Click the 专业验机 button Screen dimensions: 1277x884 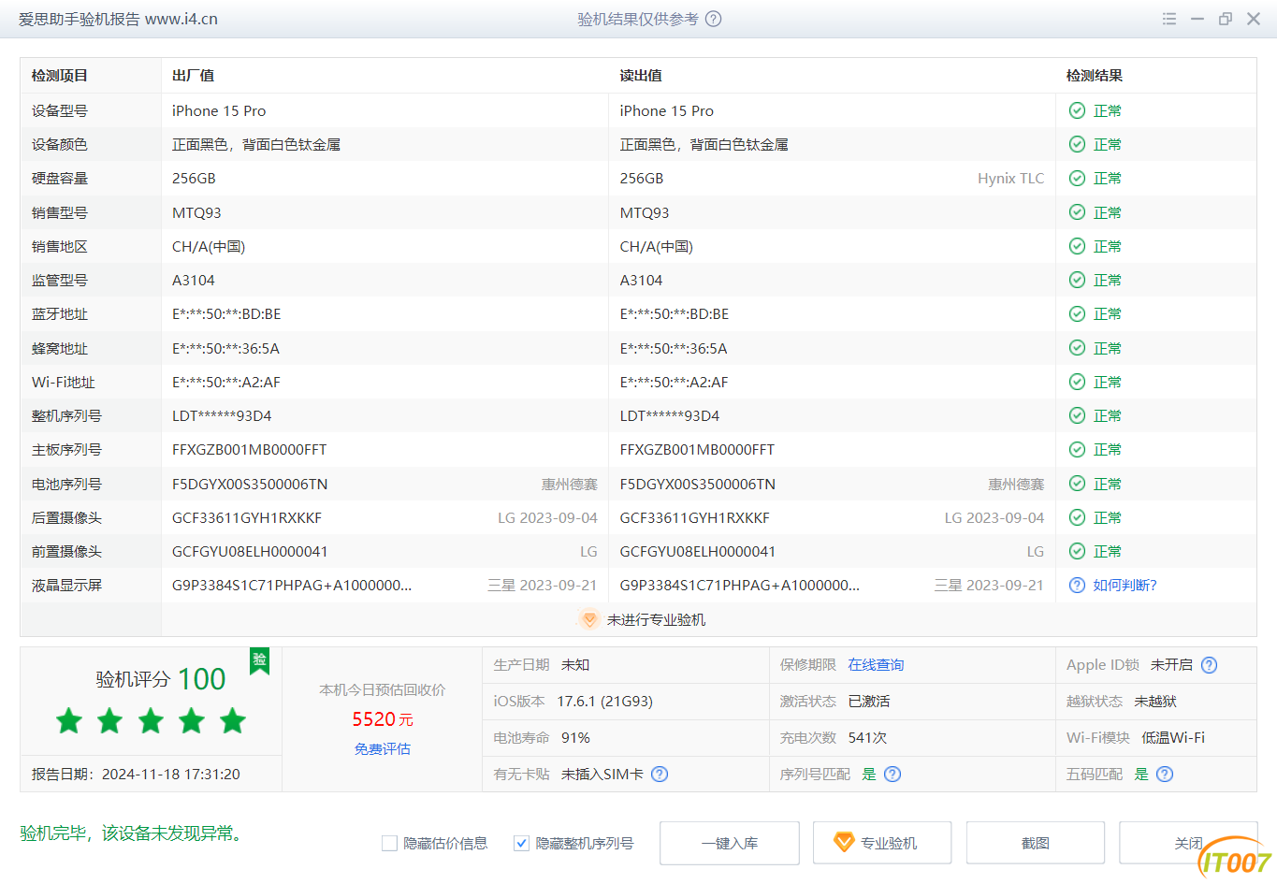882,843
